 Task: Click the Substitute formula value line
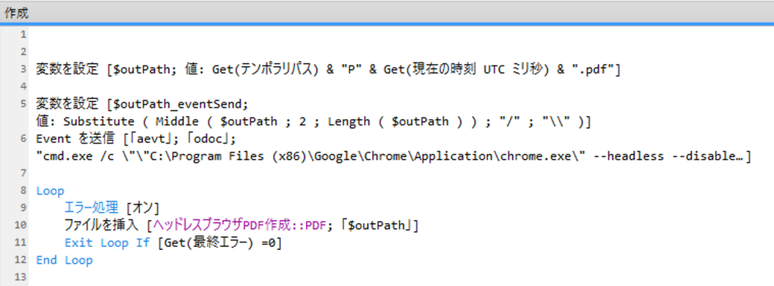[313, 121]
